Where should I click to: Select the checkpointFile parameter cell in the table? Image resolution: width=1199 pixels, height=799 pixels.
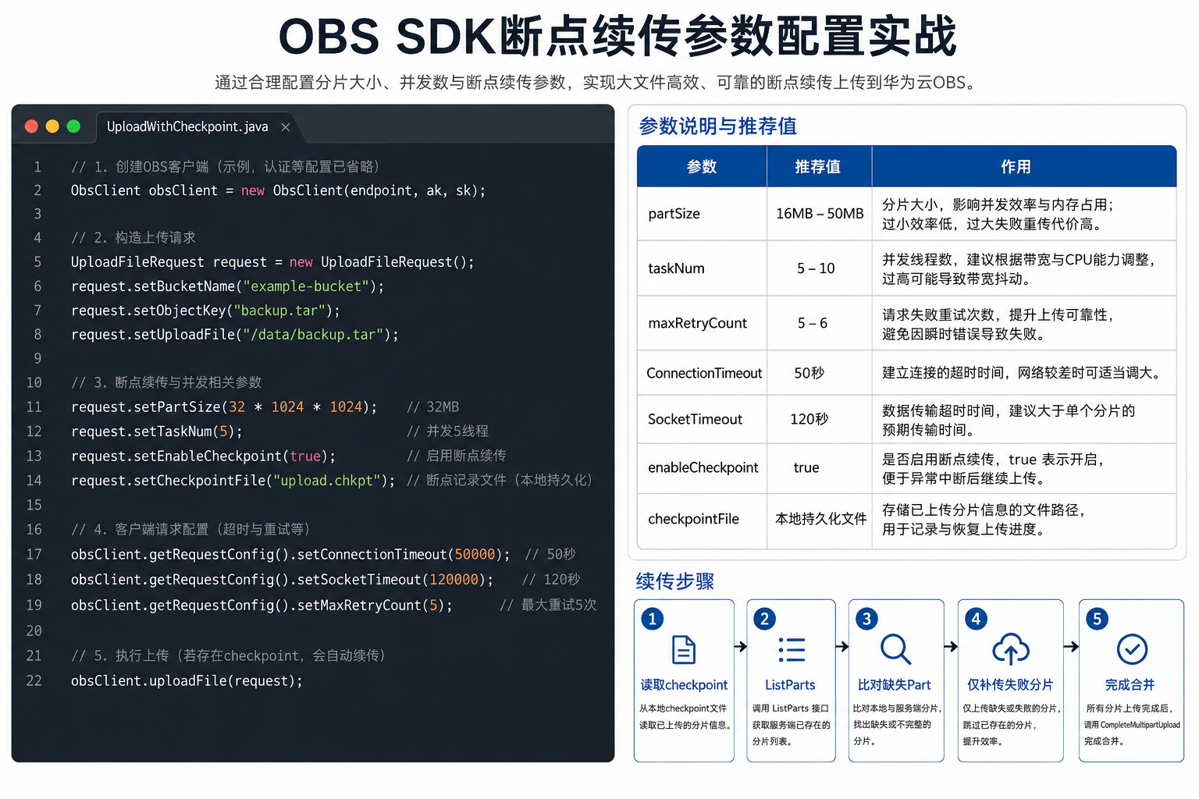click(702, 520)
